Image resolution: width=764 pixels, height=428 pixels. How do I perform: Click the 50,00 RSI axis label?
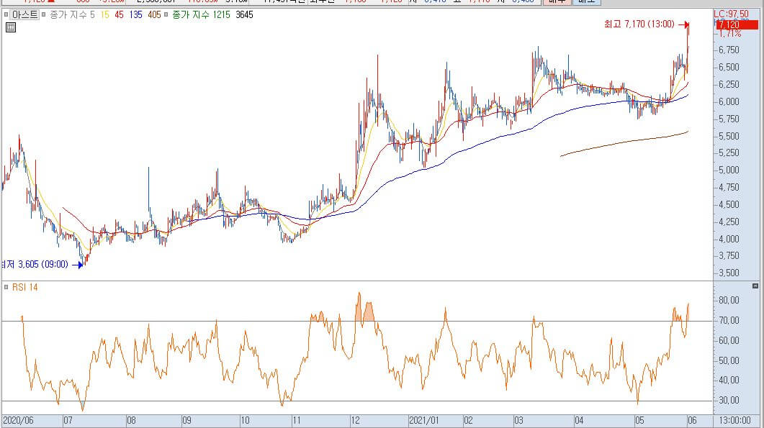coord(729,361)
